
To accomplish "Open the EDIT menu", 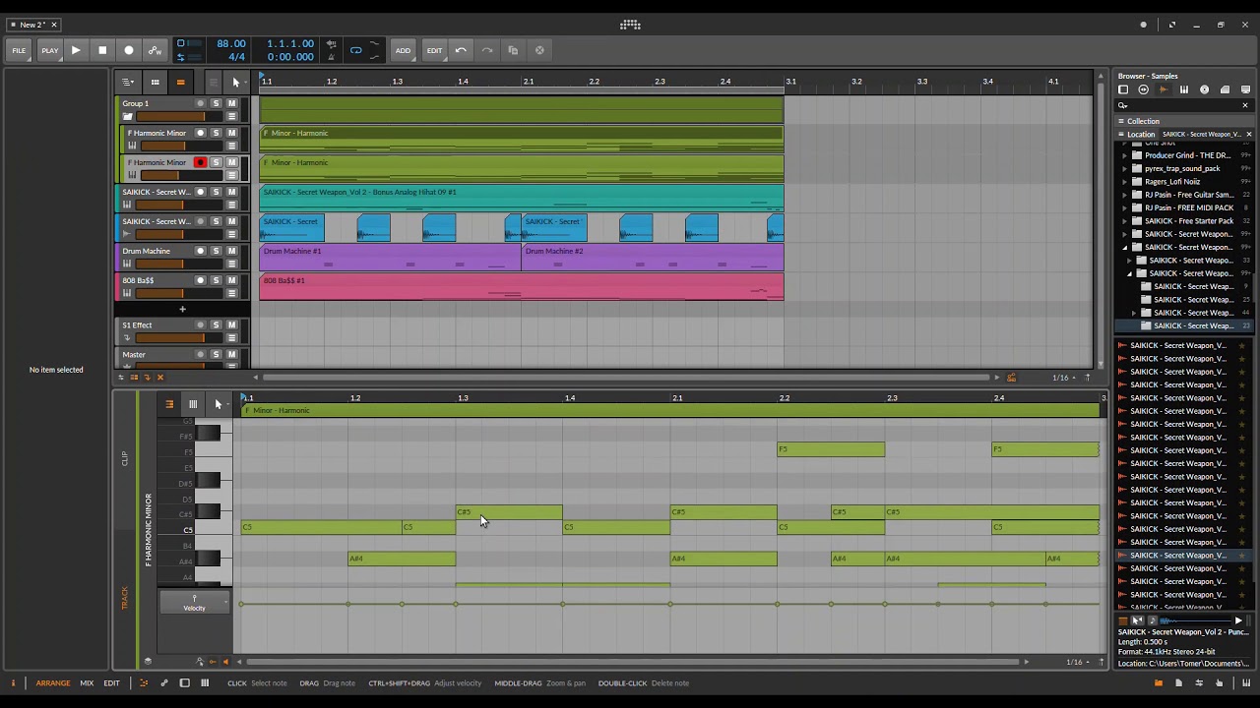I will coord(434,50).
